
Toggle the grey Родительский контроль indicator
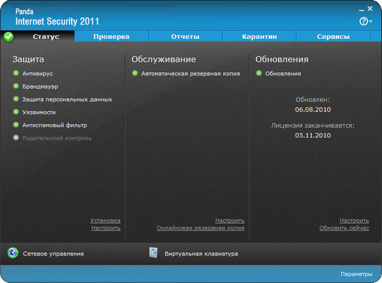click(16, 138)
